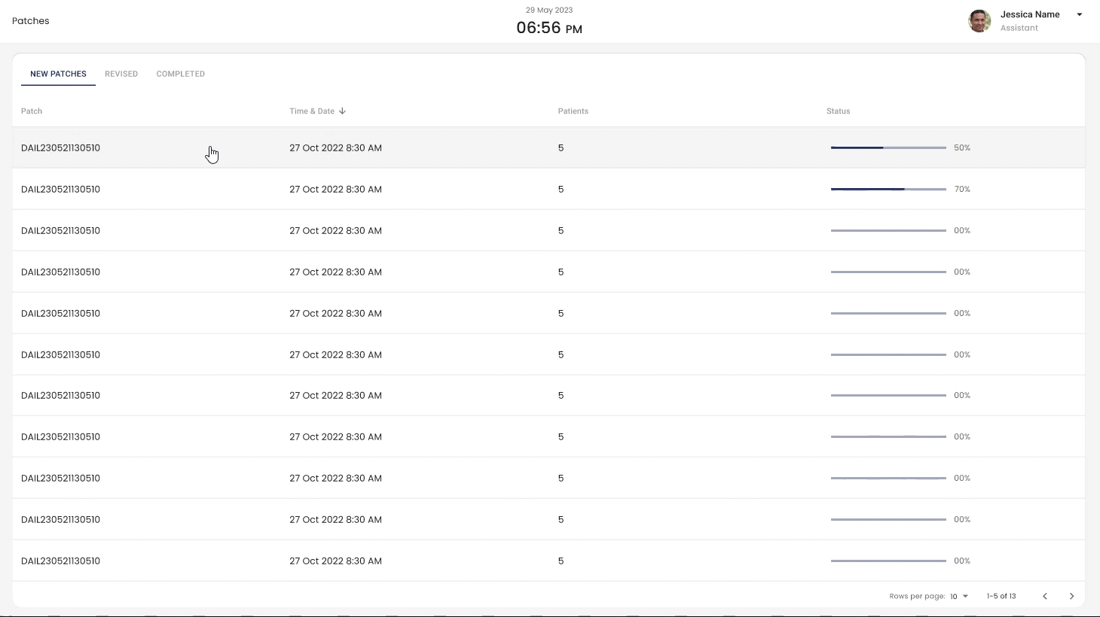Screen dimensions: 1100x617
Task: Click the date in the 70% status row
Action: [335, 190]
